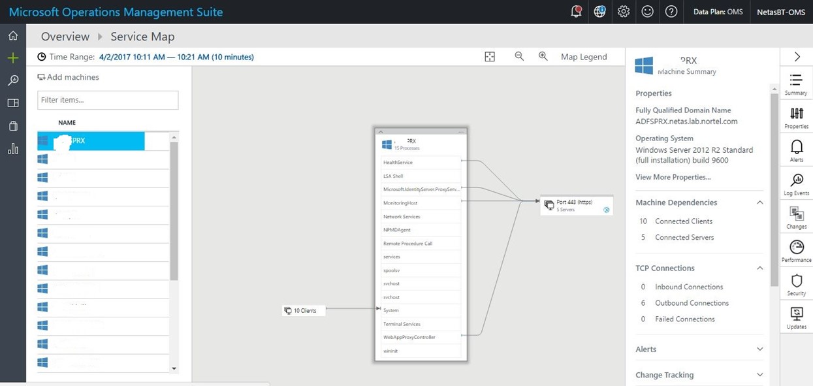Select the LSA Shell process
The height and width of the screenshot is (386, 813).
[x=421, y=176]
